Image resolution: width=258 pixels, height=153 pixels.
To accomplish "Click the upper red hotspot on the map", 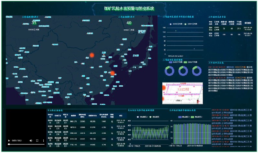I will [x=91, y=55].
